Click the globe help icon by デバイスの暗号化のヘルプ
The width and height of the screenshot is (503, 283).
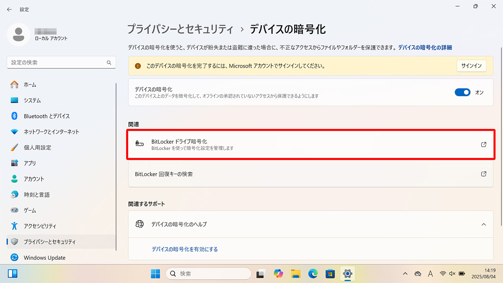140,224
